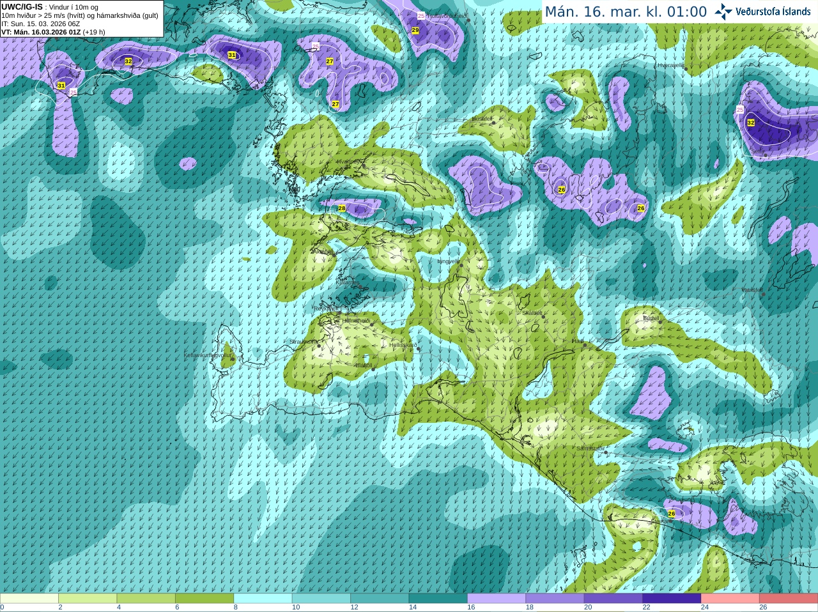Select the 14–16 m/s dark teal legend swatch
This screenshot has width=818, height=612.
(x=438, y=599)
